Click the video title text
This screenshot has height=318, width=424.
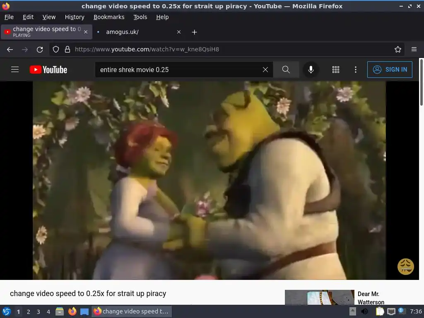coord(88,294)
